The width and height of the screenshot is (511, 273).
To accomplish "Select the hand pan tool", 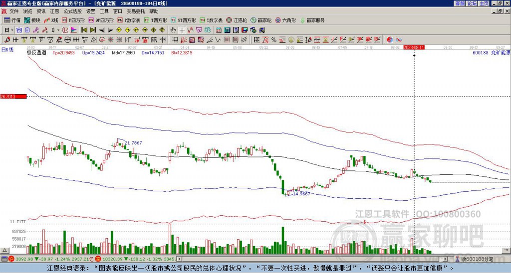I will (173, 30).
